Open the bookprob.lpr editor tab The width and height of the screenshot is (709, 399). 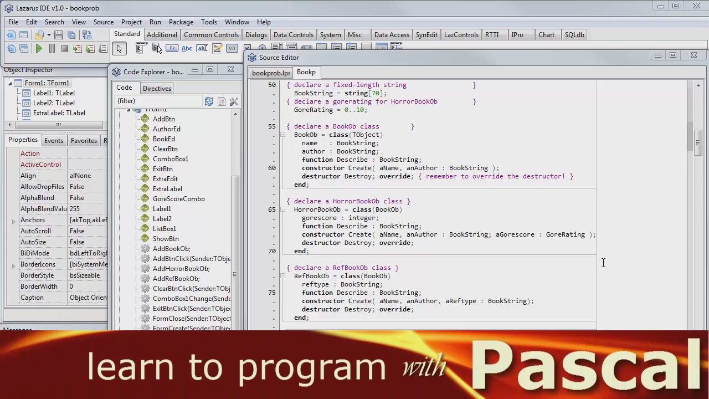coord(271,73)
